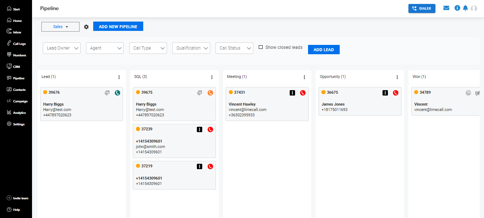Open the mail envelope icon in header
484x218 pixels.
[446, 8]
